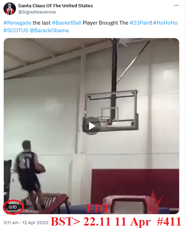Open the #SCOTUS hashtag

pyautogui.click(x=16, y=30)
